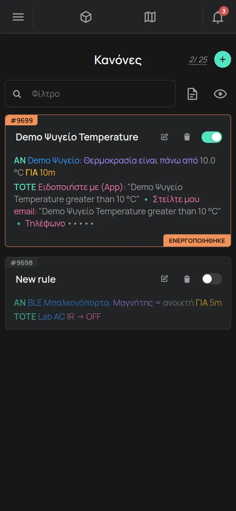Disable the Demo Ψυγείο Temperature rule toggle
This screenshot has height=511, width=236.
(x=212, y=137)
